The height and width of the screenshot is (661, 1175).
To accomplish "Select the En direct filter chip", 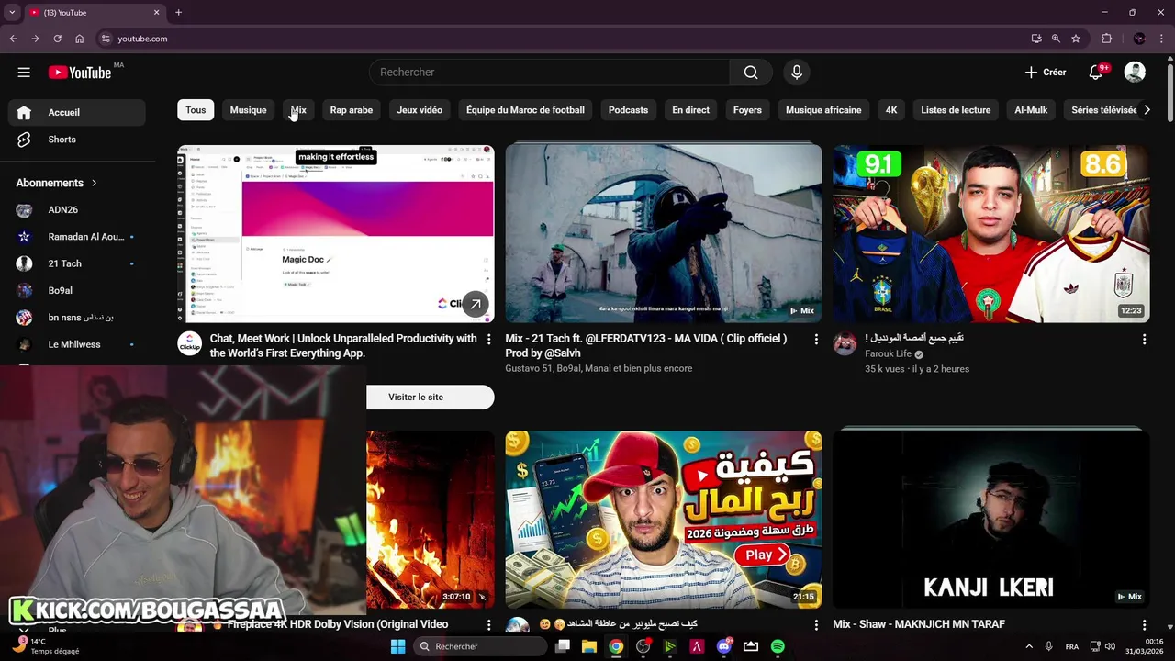I will click(690, 110).
